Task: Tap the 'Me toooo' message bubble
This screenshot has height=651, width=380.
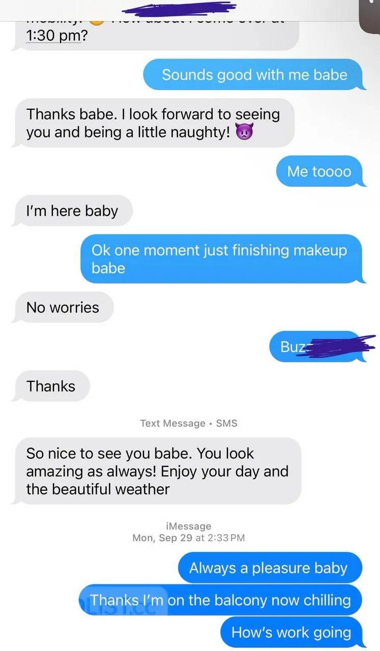Action: (x=320, y=171)
